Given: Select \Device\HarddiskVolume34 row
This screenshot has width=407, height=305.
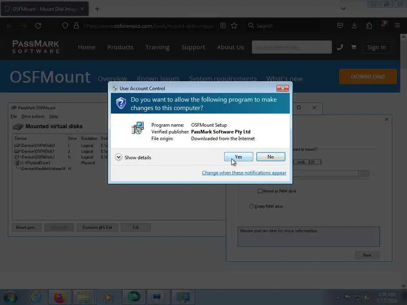Looking at the screenshot, I should tap(43, 168).
